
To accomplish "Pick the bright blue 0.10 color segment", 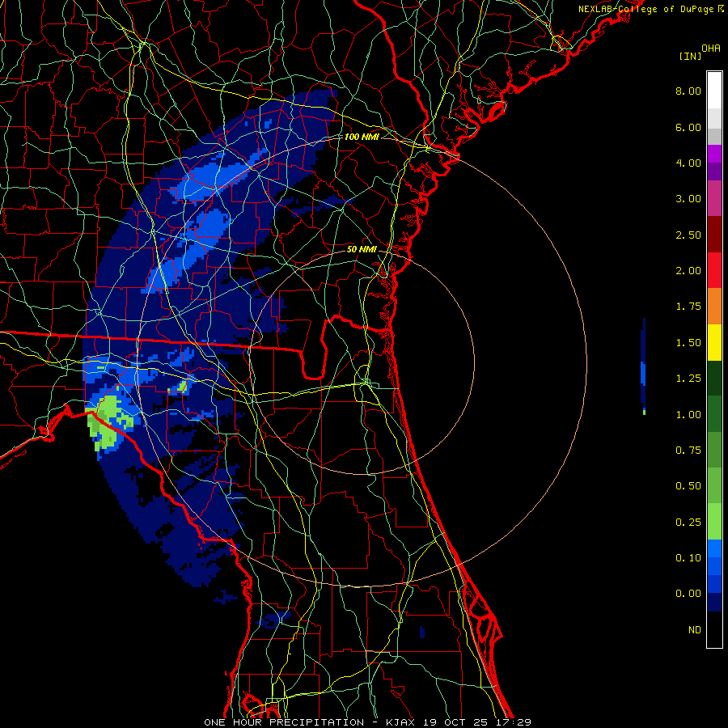I will coord(714,548).
